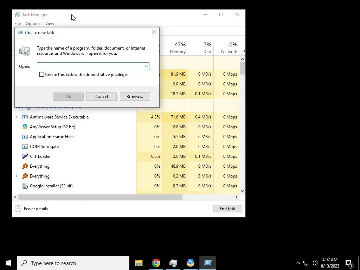Click the vertical scrollbar thumb
Viewport: 360px width, 270px height.
pos(242,68)
